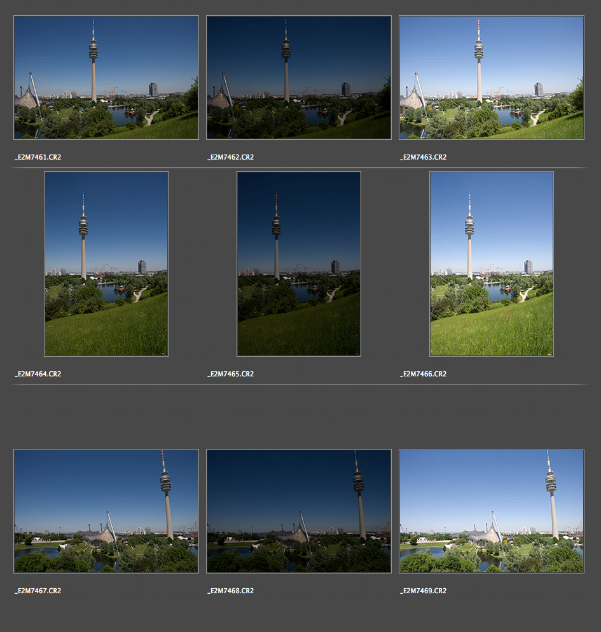Select the _E2M7461.CR2 landscape thumbnail
601x632 pixels.
click(x=106, y=78)
